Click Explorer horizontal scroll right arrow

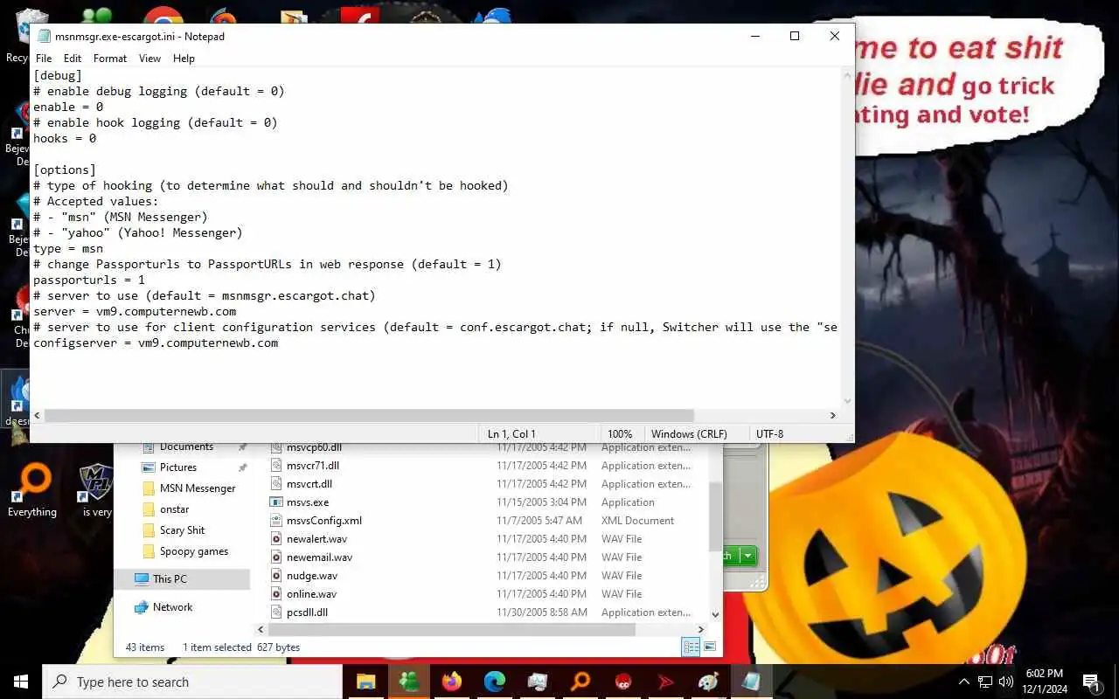pyautogui.click(x=700, y=629)
